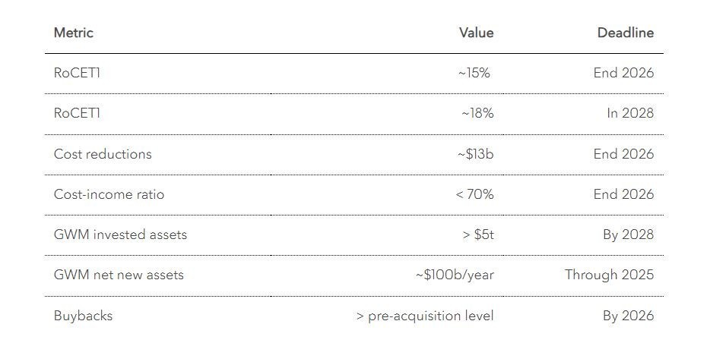
Task: Select the ~18% RoCET1 value cell
Action: pyautogui.click(x=477, y=114)
